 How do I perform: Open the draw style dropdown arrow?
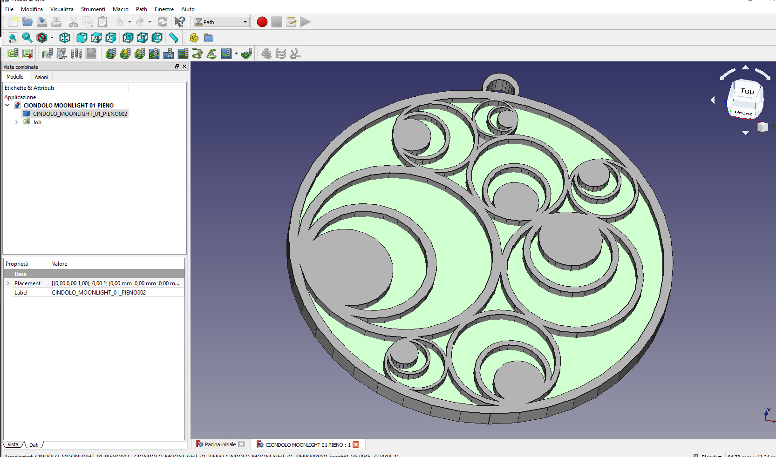pyautogui.click(x=52, y=38)
